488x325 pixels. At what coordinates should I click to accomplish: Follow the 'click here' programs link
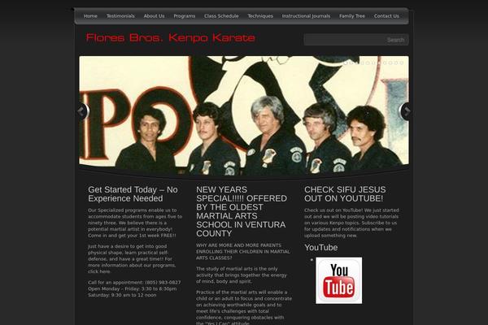click(99, 271)
